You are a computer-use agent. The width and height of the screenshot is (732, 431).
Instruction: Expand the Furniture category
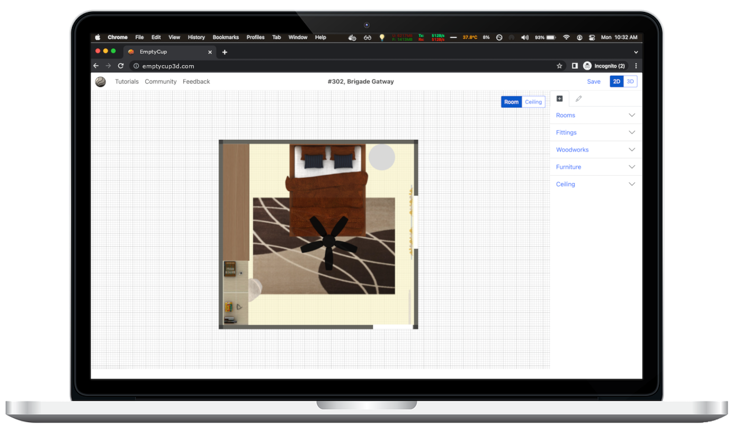pyautogui.click(x=595, y=167)
